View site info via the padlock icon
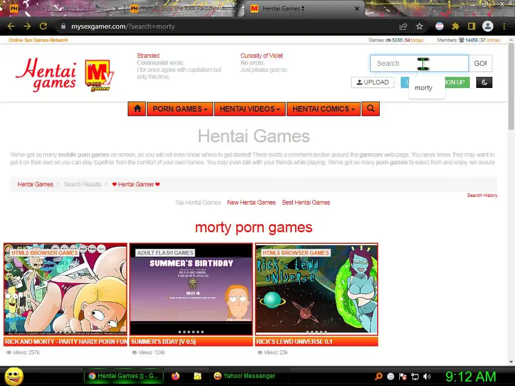This screenshot has height=386, width=515. click(63, 26)
